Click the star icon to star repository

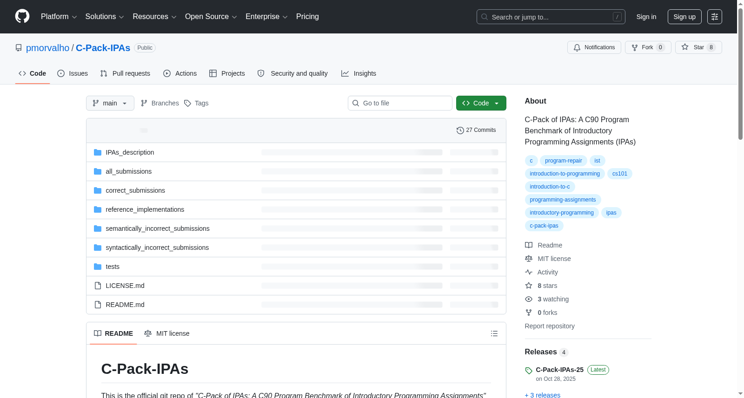[x=685, y=47]
